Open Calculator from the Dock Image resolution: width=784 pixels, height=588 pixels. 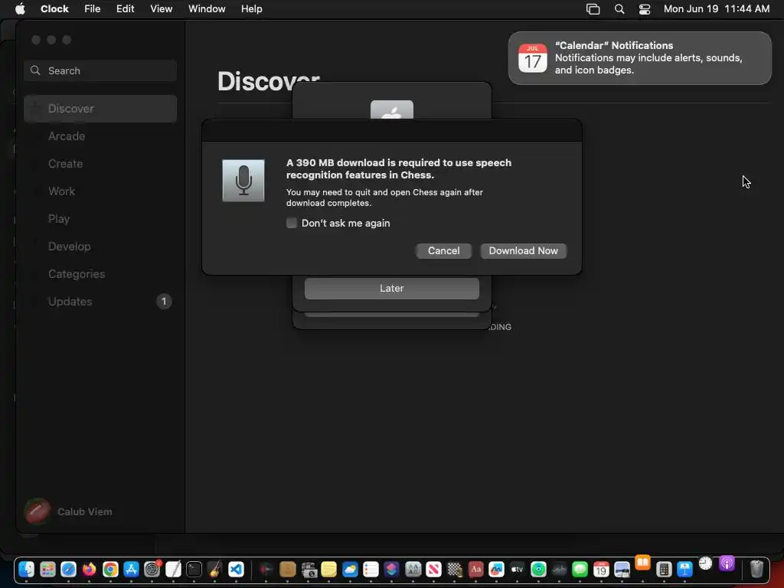click(x=664, y=569)
